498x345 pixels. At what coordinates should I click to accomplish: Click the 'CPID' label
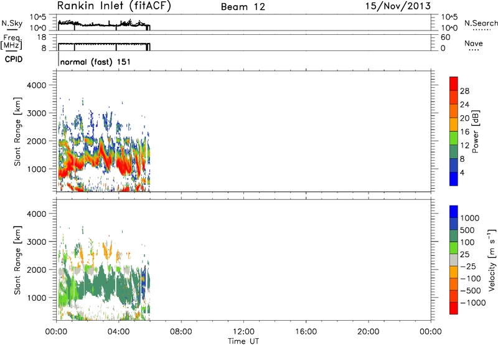tap(13, 59)
